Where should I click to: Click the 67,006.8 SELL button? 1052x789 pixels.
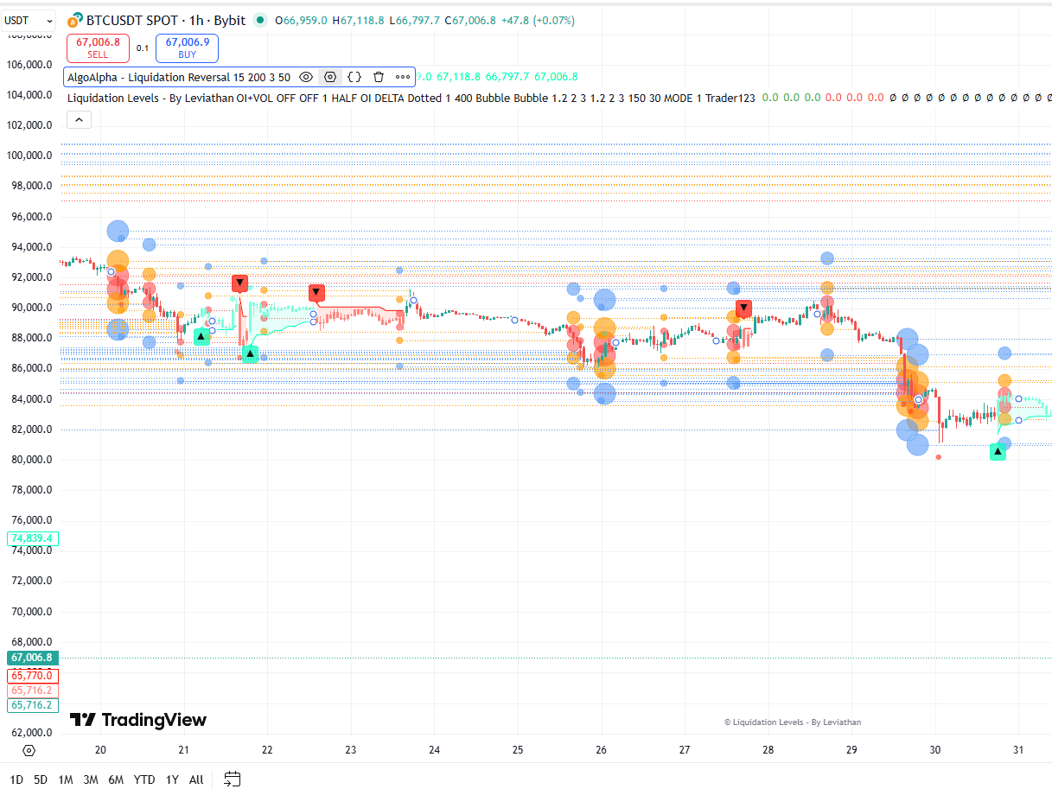coord(98,48)
